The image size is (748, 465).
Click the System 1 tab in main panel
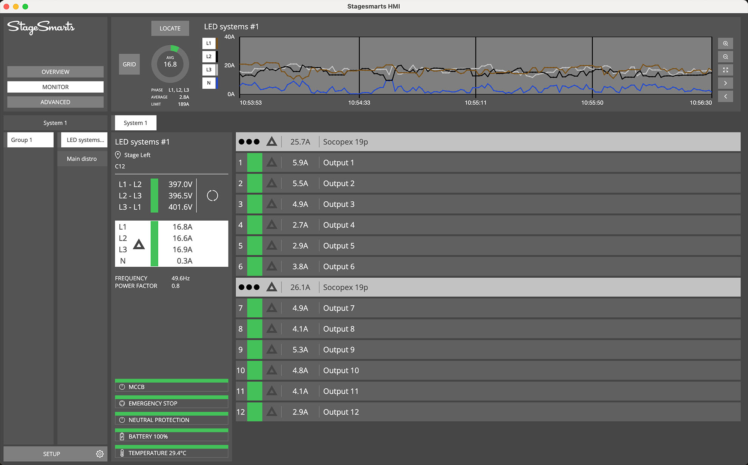tap(135, 123)
